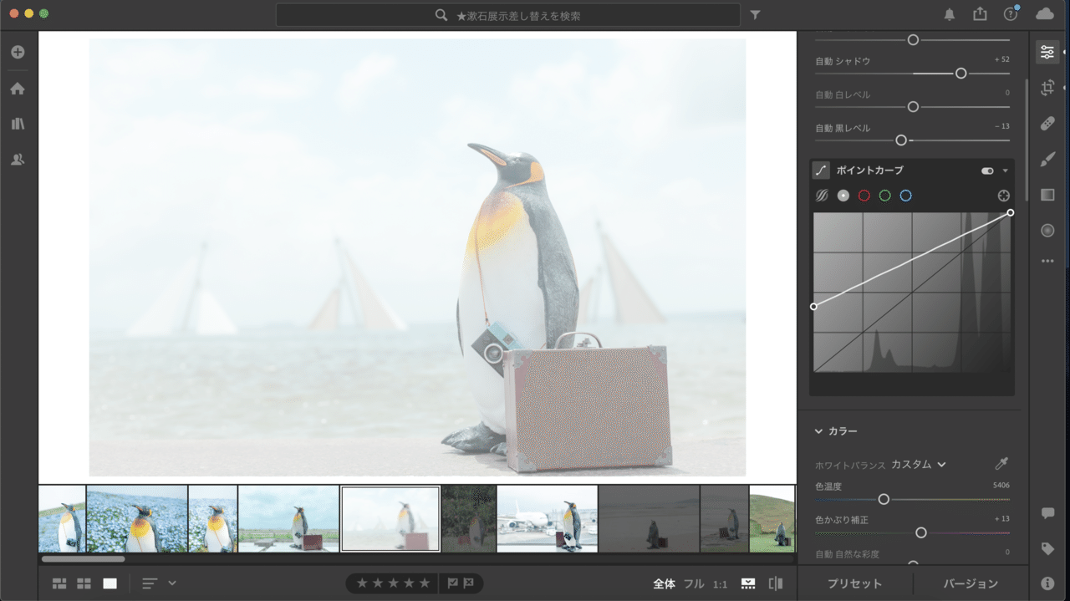Open My Photos library icon
Screen dimensions: 1070x601
point(18,124)
